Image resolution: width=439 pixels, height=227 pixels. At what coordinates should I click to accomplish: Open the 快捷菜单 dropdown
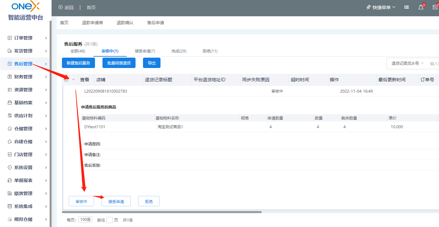pyautogui.click(x=381, y=7)
